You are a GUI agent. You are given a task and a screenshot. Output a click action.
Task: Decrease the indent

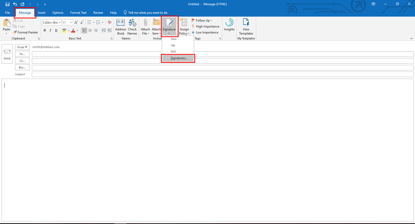coord(104,30)
